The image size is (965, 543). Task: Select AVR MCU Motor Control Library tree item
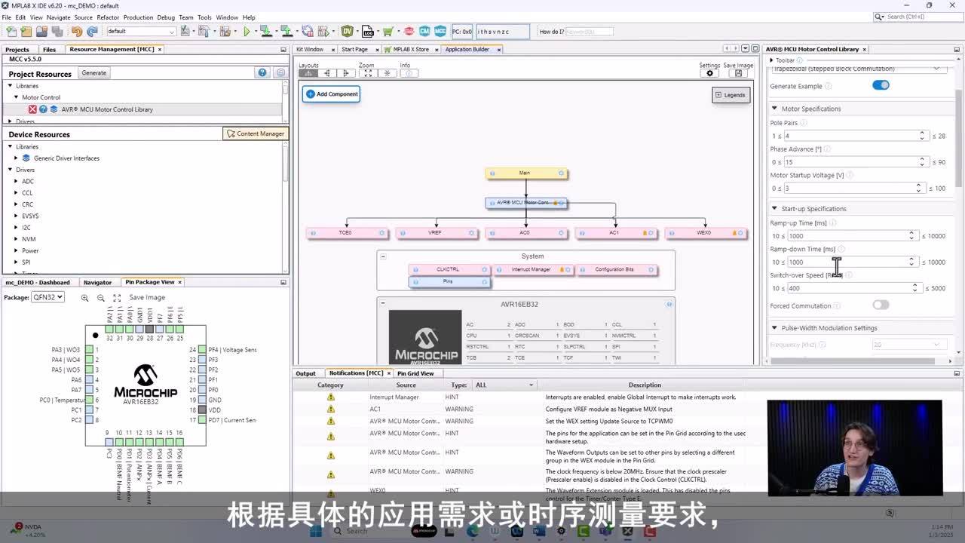click(x=107, y=109)
